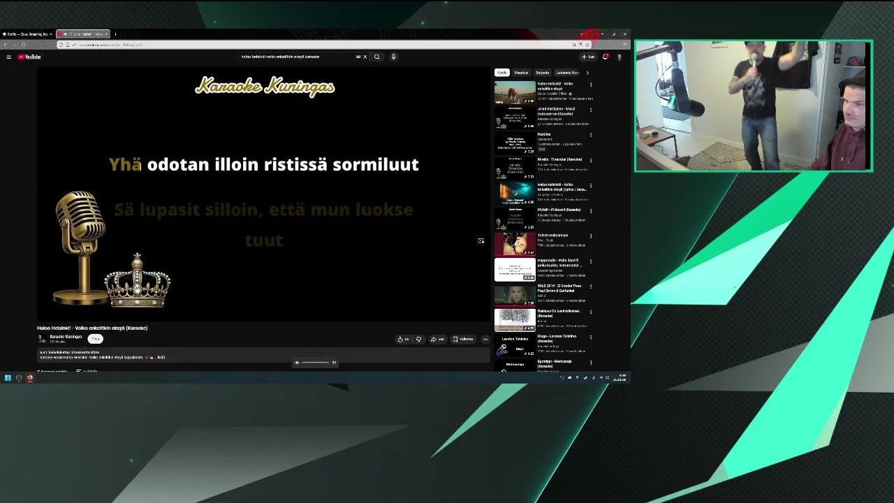Screen dimensions: 894x503
Task: Open Jenni Vartiainen karaoke thumbnail
Action: (x=515, y=118)
